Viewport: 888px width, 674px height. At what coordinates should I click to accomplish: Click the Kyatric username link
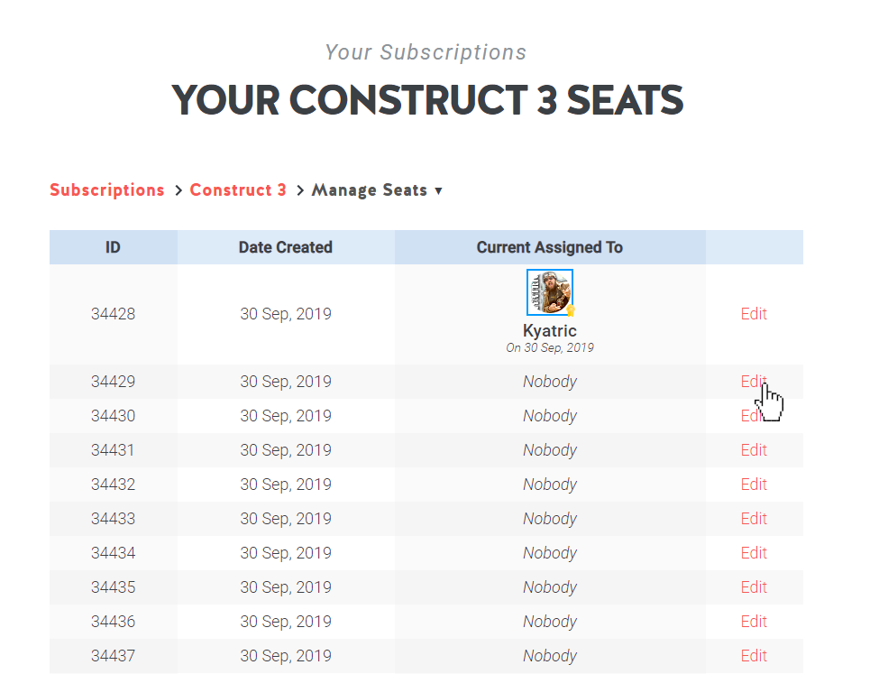(x=549, y=331)
